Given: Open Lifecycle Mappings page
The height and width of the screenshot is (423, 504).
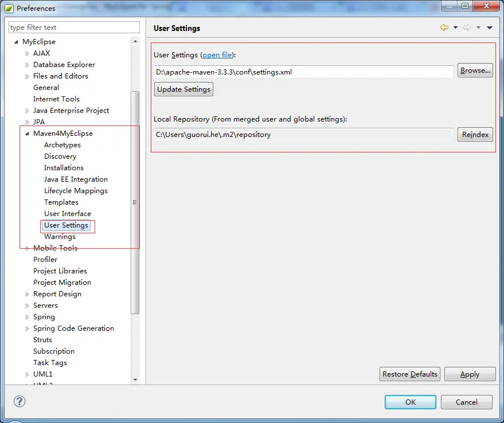Looking at the screenshot, I should (76, 191).
